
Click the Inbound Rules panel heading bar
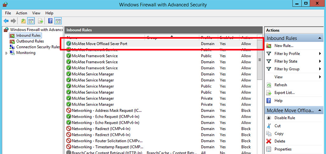(x=163, y=30)
